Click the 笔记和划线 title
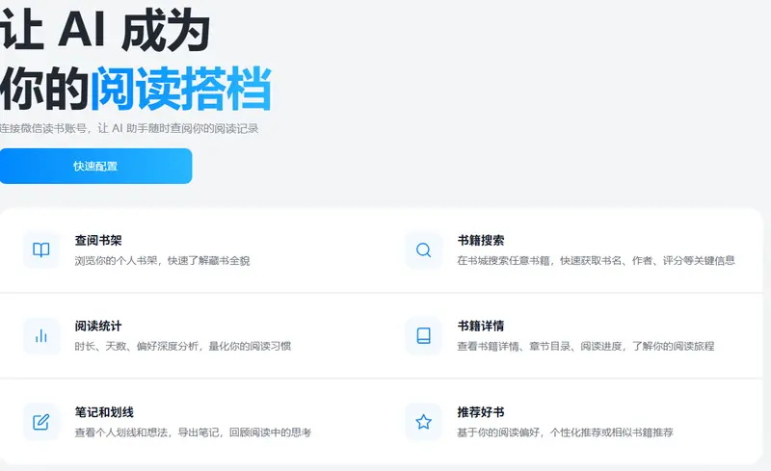This screenshot has width=771, height=471. pos(104,412)
